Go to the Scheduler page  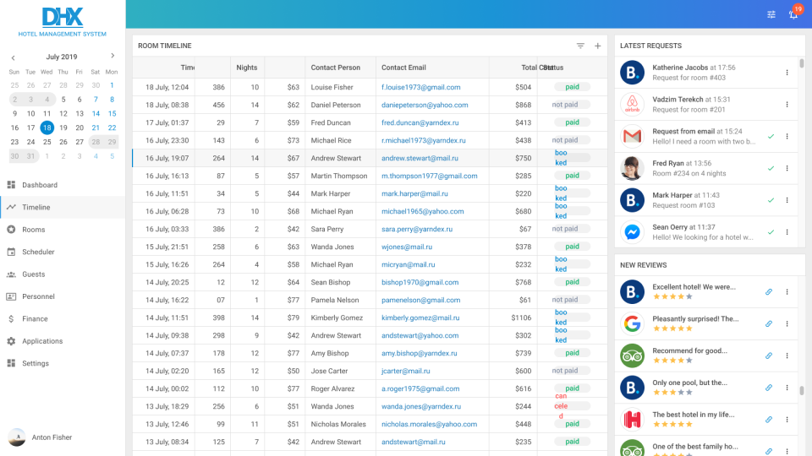[62, 252]
